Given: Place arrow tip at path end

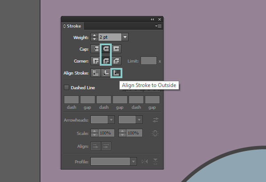Looking at the screenshot, I should [106, 146].
